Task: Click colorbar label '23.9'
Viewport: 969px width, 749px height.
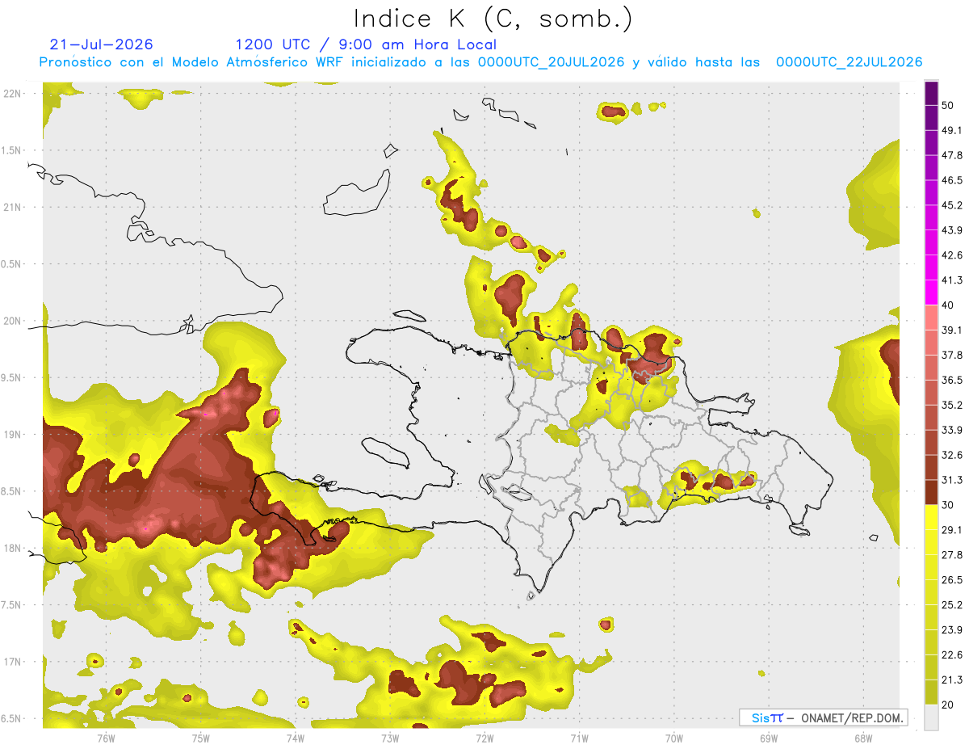Action: (x=951, y=630)
